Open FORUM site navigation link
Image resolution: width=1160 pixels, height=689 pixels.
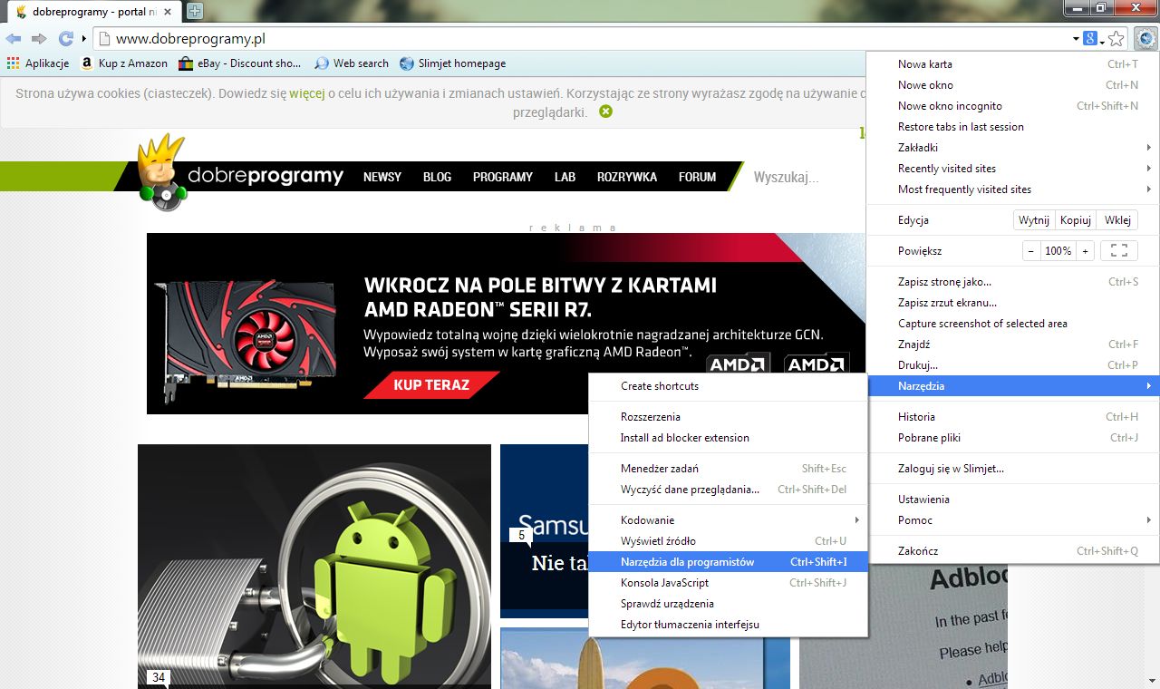[697, 177]
